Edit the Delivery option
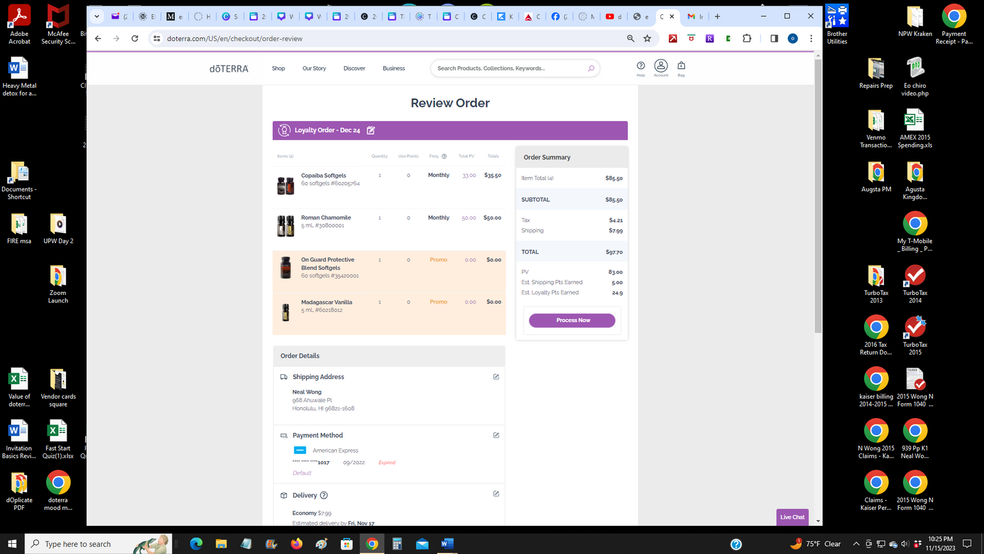The width and height of the screenshot is (984, 554). click(x=496, y=494)
